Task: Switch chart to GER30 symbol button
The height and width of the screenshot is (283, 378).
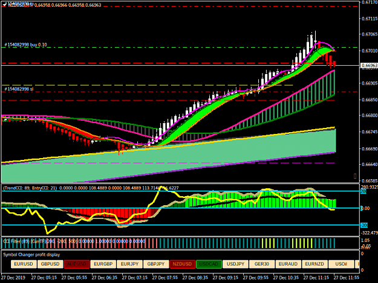Action: (x=262, y=264)
